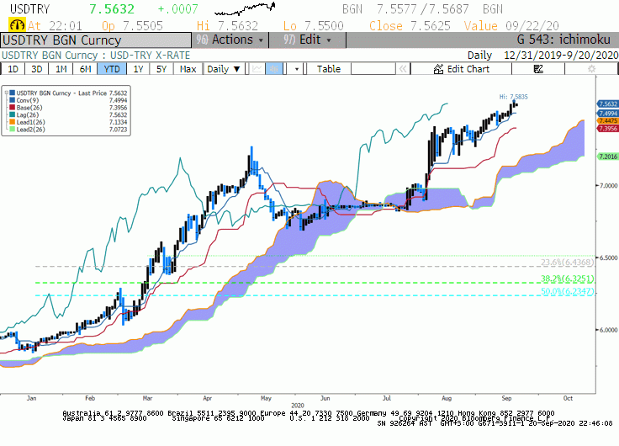The width and height of the screenshot is (619, 446).
Task: Click the Hi: 7.5835 high marker
Action: pos(513,97)
